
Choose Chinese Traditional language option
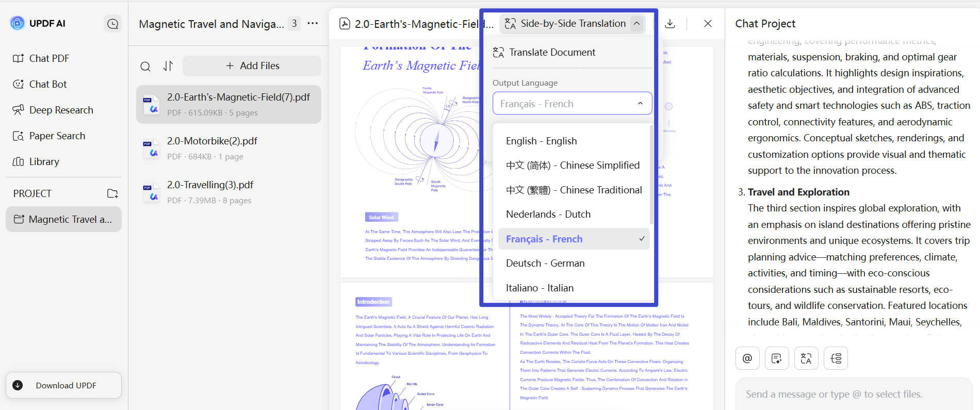pos(574,190)
